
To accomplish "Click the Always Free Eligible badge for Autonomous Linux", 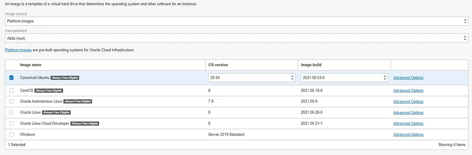I will 78,101.
